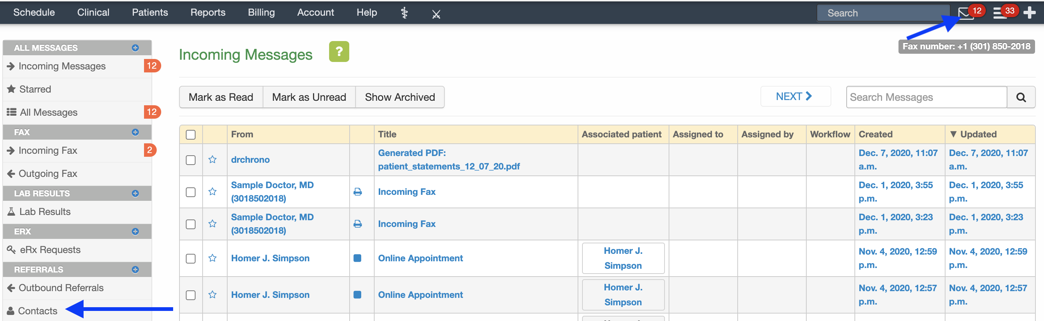Check the 3:23 p.m. Incoming Fax checkbox
Screen dimensions: 1044x321
191,224
